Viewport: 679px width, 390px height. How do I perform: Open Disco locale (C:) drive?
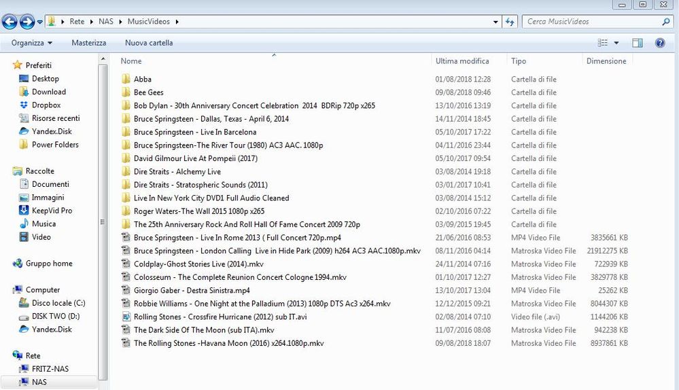pos(58,303)
